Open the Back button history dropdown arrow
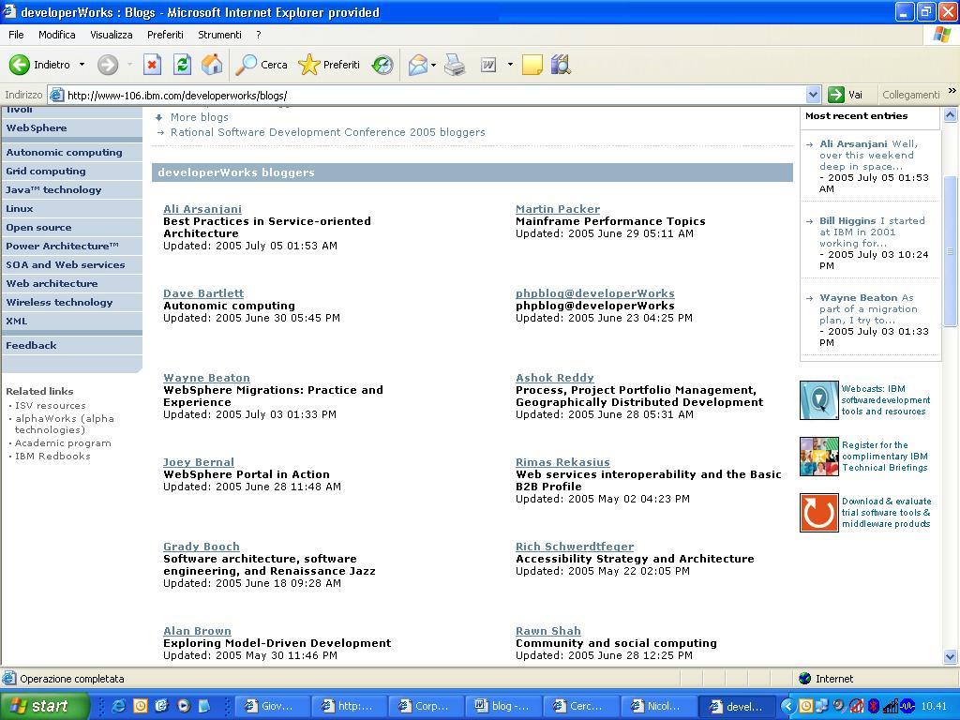Screen dimensions: 960x720 pos(82,65)
